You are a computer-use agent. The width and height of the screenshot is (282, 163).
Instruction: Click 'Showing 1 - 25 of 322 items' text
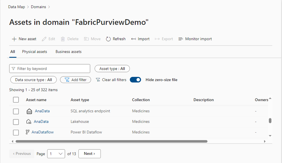coord(34,90)
